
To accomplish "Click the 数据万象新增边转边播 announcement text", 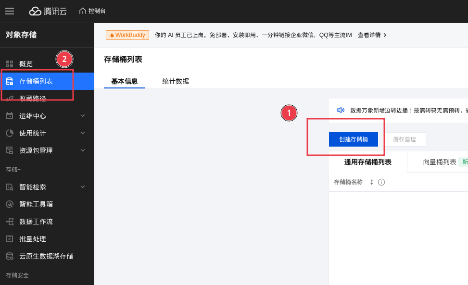I will (409, 111).
